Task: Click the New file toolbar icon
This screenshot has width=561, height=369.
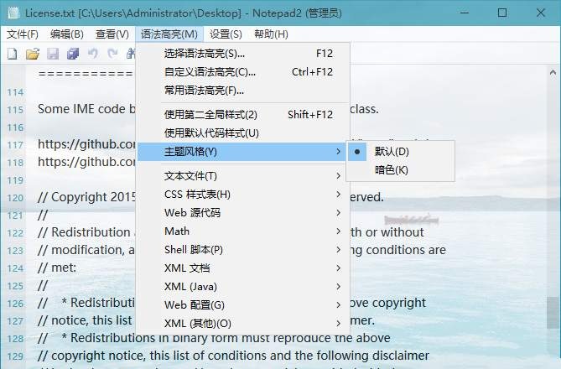Action: pyautogui.click(x=13, y=54)
